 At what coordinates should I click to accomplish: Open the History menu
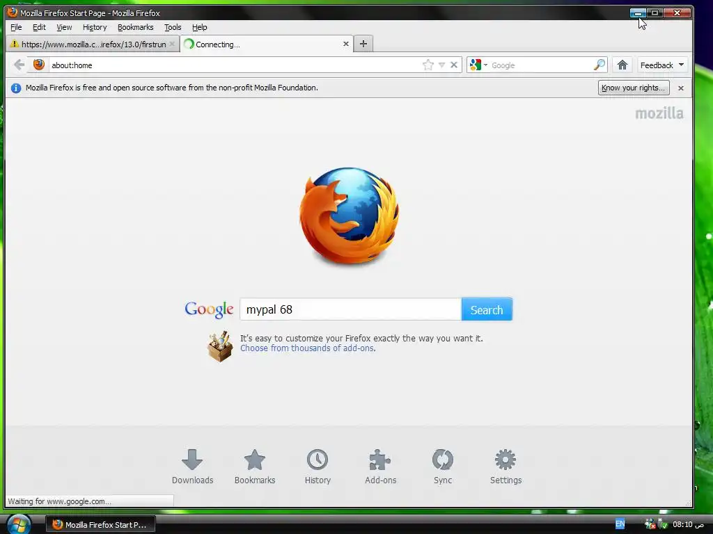95,27
